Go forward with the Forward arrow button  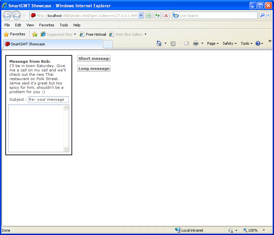point(16,16)
